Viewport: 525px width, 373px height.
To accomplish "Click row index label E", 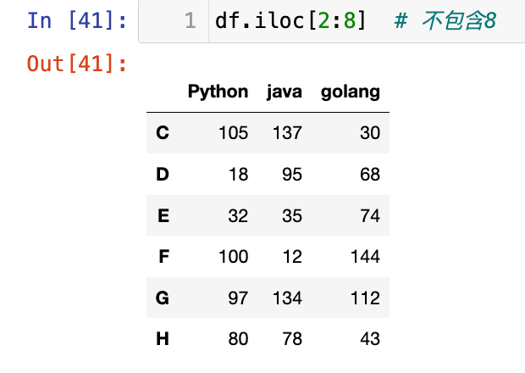I will coord(163,216).
